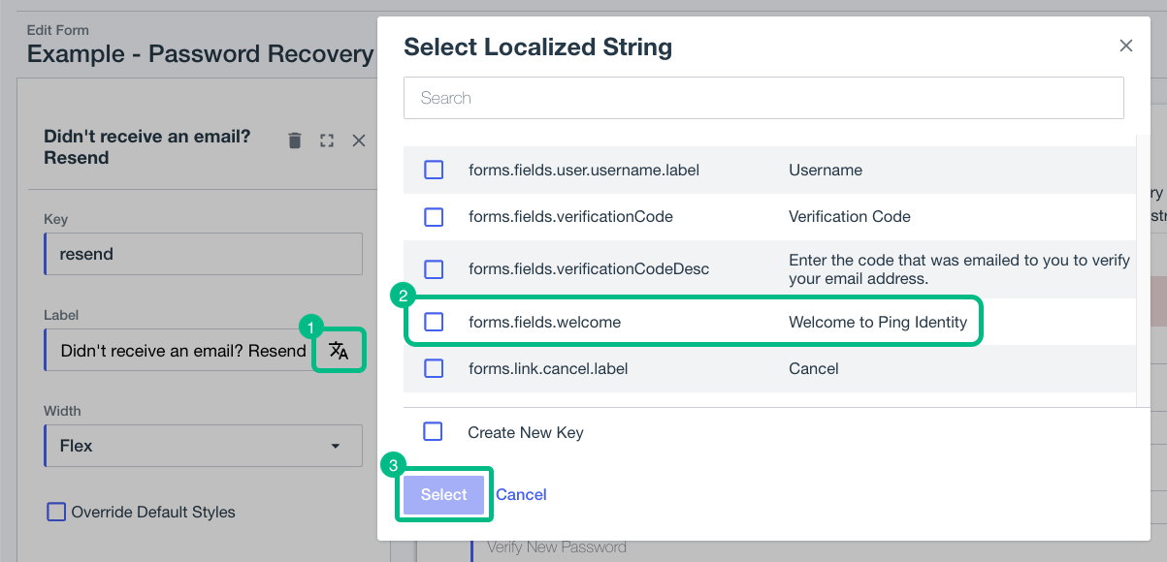Check the forms.link.cancel.label checkbox
1167x562 pixels.
[x=434, y=368]
